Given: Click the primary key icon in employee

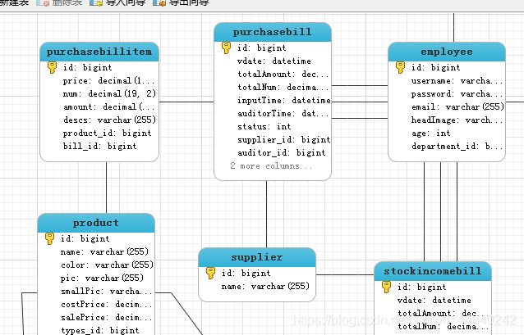Looking at the screenshot, I should 400,67.
